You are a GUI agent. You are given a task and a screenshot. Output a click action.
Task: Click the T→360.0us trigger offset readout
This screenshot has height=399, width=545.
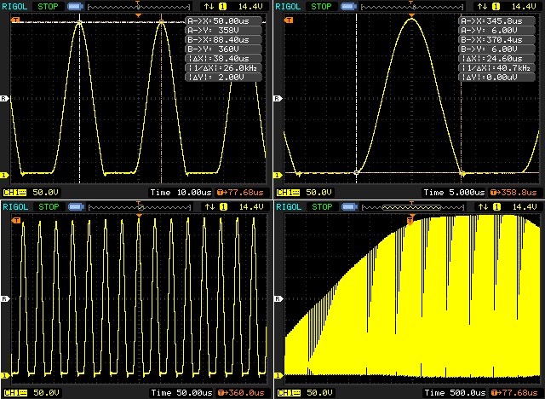click(x=243, y=393)
